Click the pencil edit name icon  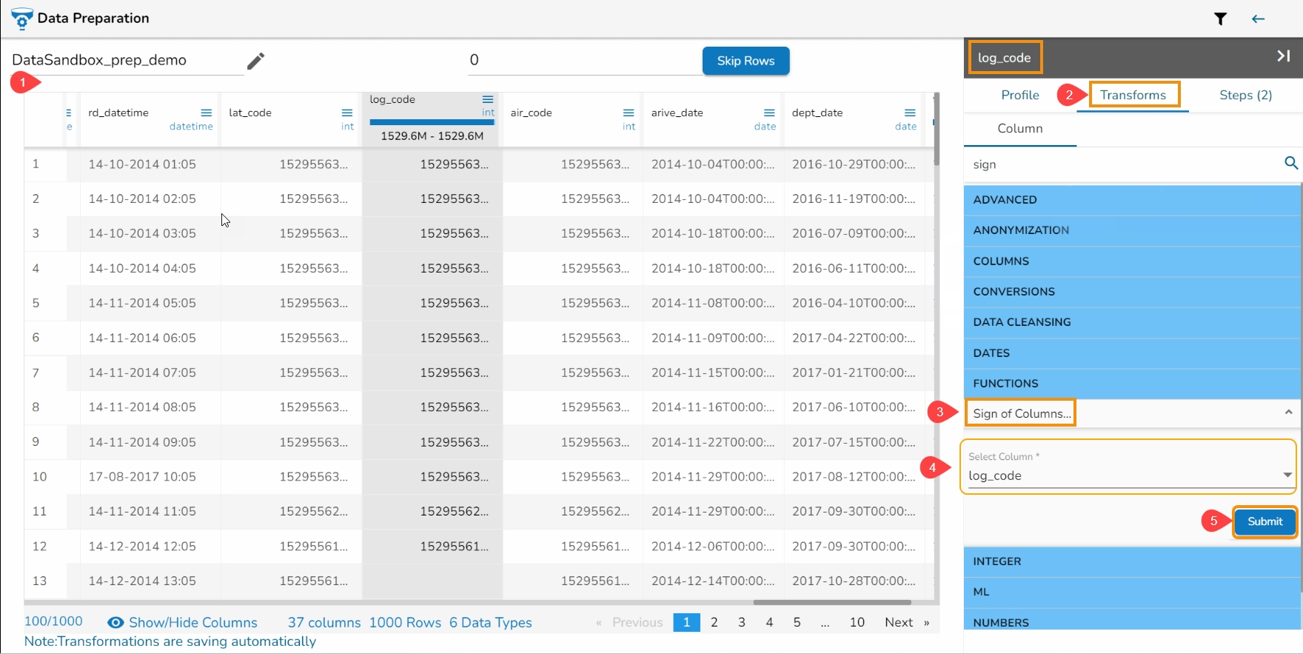[x=255, y=61]
